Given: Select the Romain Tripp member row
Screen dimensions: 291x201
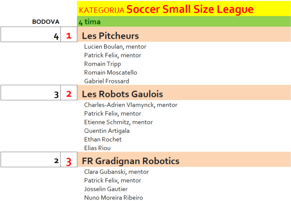Looking at the screenshot, I should tap(103, 64).
